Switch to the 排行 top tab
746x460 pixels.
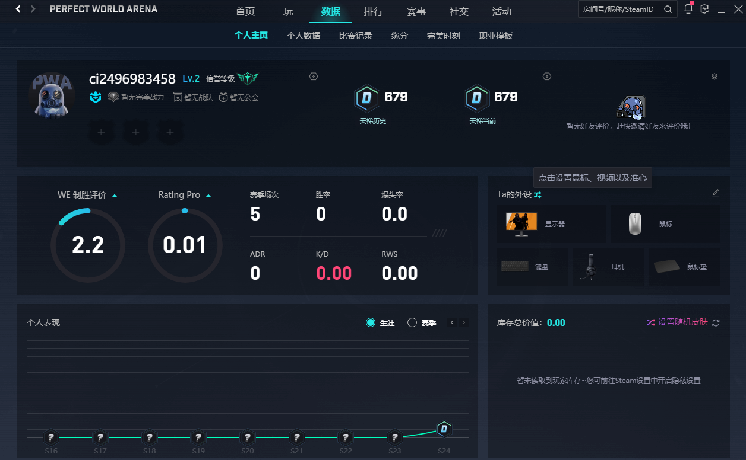click(x=374, y=11)
